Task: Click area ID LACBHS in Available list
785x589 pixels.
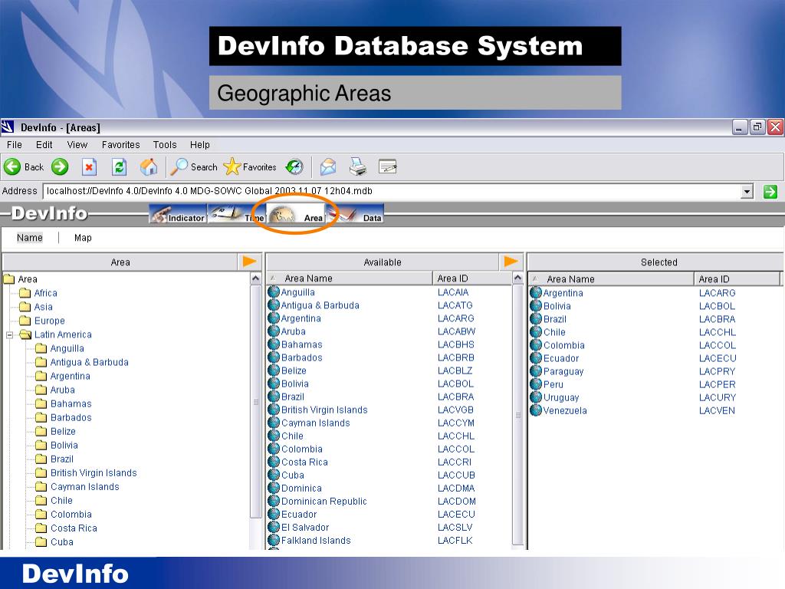Action: pyautogui.click(x=456, y=344)
